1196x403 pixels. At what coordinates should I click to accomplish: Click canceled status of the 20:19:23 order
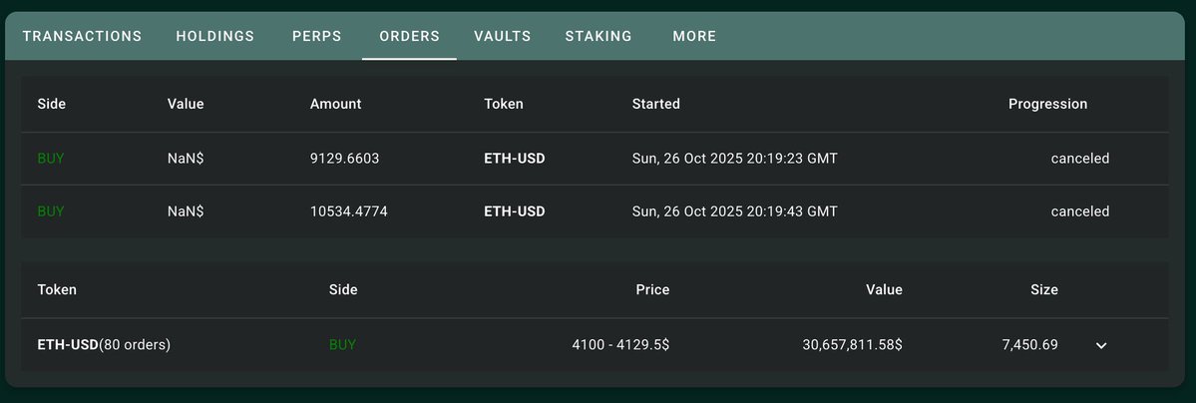[1079, 159]
